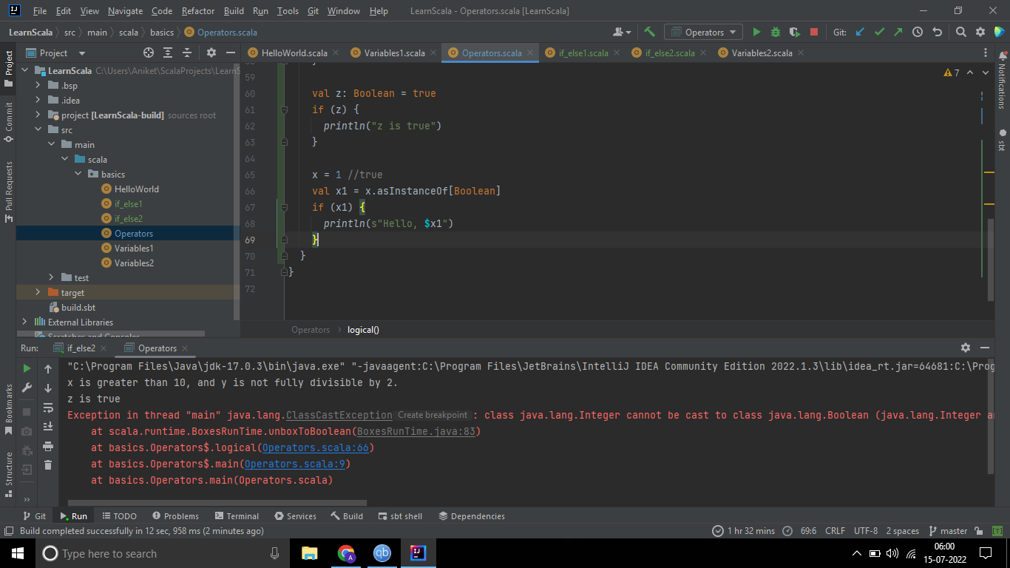Open the Operators run configuration dropdown
The width and height of the screenshot is (1010, 568).
pyautogui.click(x=703, y=32)
